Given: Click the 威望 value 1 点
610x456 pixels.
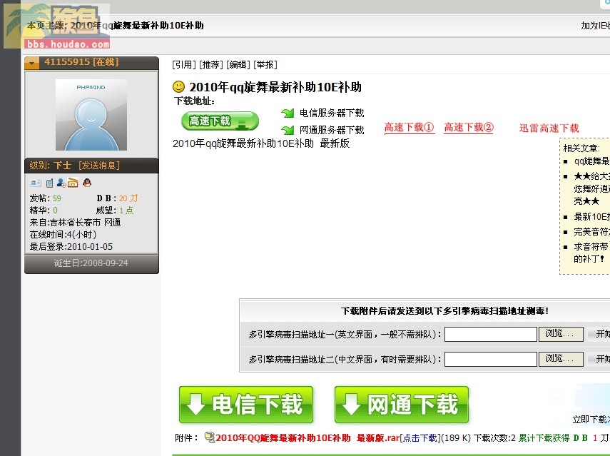Looking at the screenshot, I should click(x=126, y=211).
